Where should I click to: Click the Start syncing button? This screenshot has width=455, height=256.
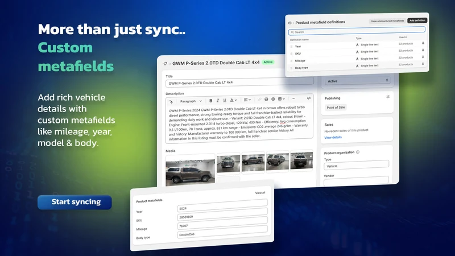point(75,202)
